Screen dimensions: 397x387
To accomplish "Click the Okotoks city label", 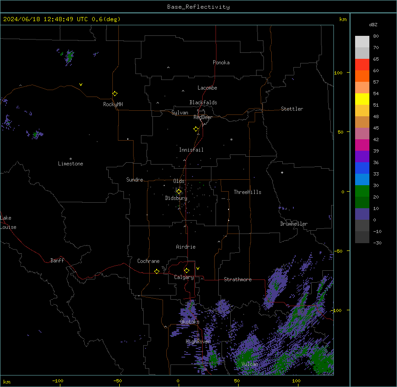I will pos(190,322).
